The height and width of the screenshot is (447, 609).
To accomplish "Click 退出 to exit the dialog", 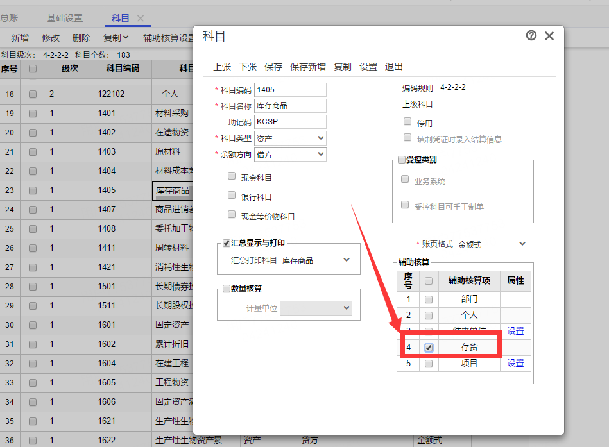I will click(394, 67).
